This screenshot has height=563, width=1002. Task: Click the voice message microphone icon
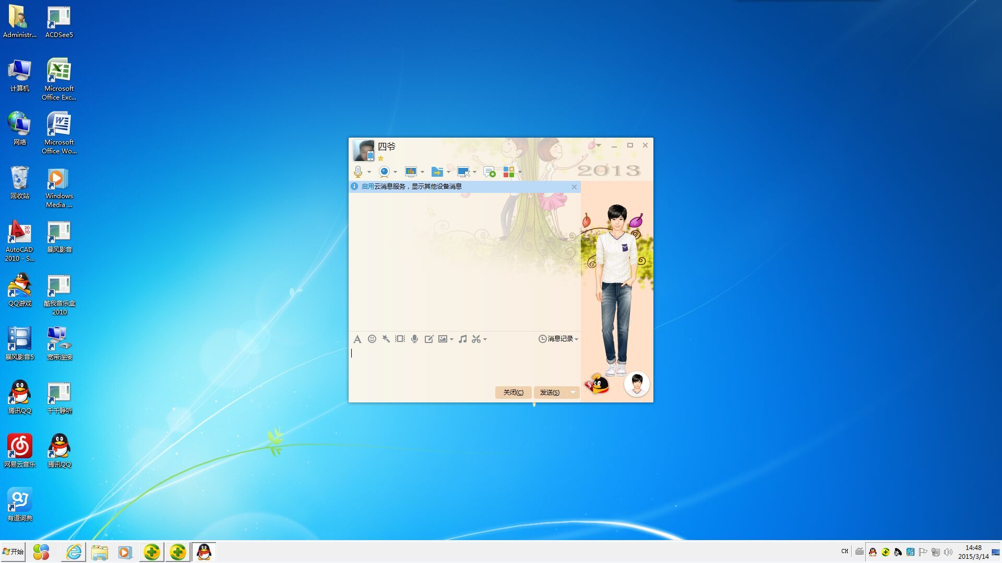pos(414,339)
